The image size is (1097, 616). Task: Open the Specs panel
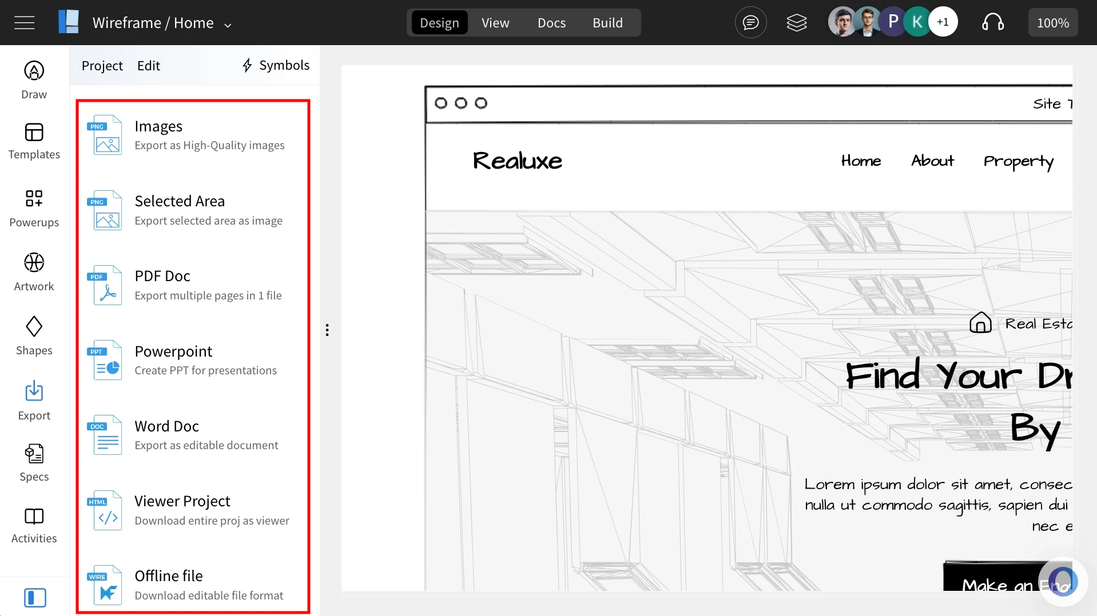pyautogui.click(x=34, y=462)
